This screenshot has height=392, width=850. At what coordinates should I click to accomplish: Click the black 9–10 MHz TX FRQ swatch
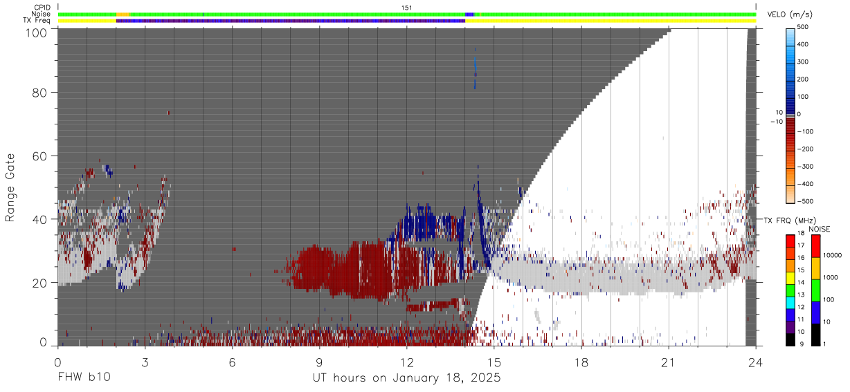tap(790, 339)
